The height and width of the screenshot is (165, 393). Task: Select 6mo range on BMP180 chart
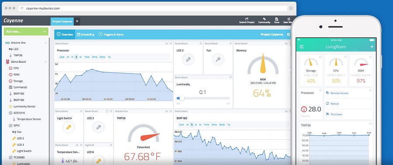[222, 125]
